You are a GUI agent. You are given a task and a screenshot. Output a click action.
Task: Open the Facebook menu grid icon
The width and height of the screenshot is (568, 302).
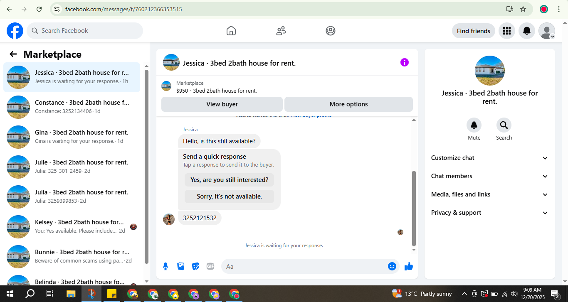click(506, 31)
